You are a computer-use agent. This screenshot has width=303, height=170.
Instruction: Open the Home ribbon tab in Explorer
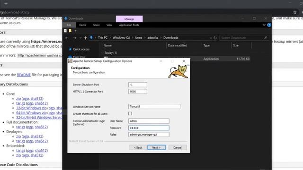83,25
